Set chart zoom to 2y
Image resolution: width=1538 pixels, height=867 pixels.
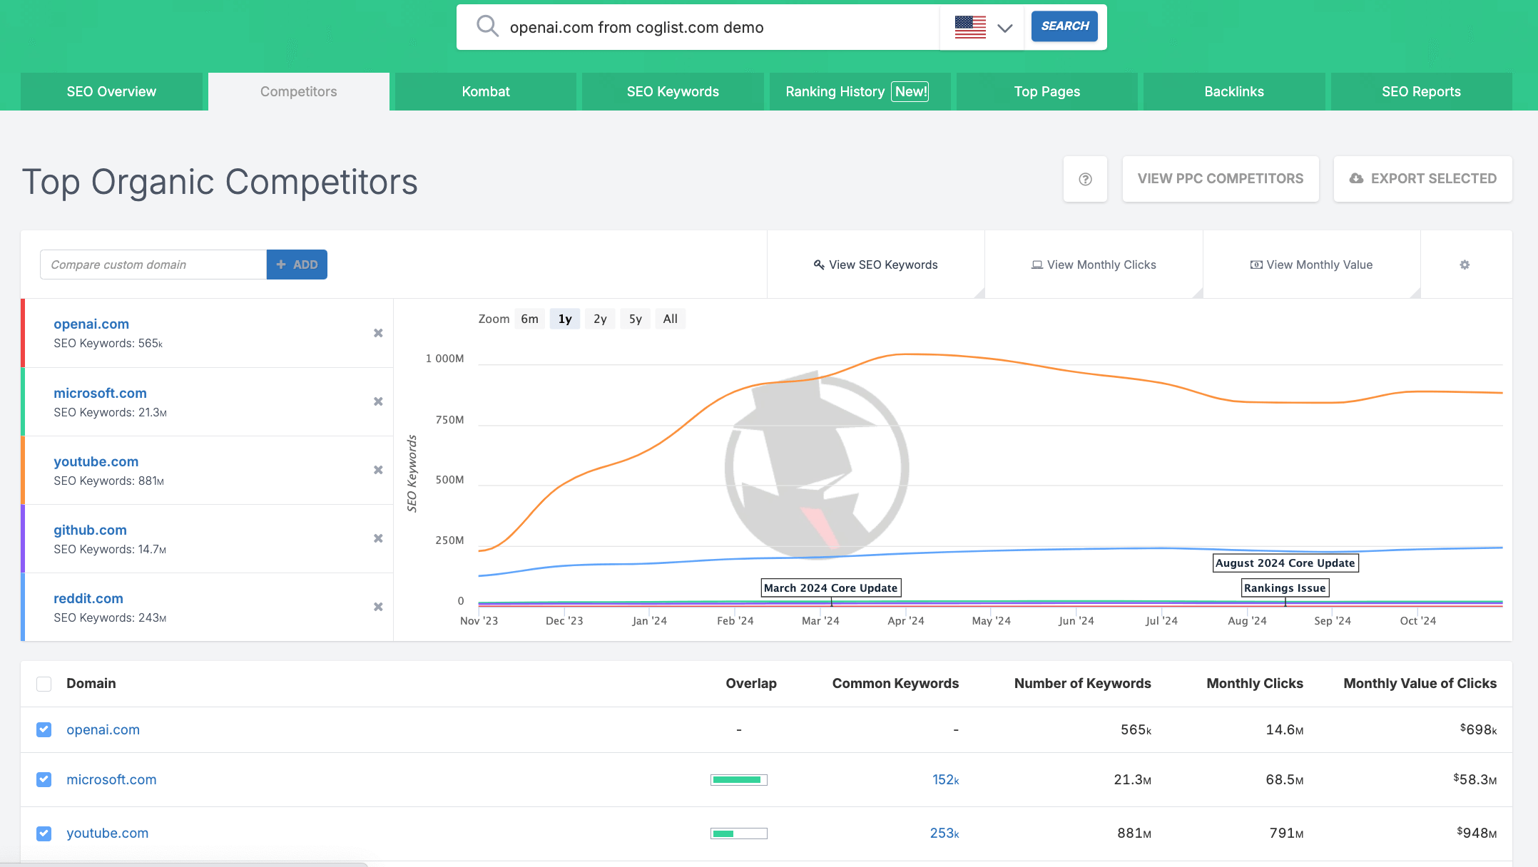[x=600, y=319]
